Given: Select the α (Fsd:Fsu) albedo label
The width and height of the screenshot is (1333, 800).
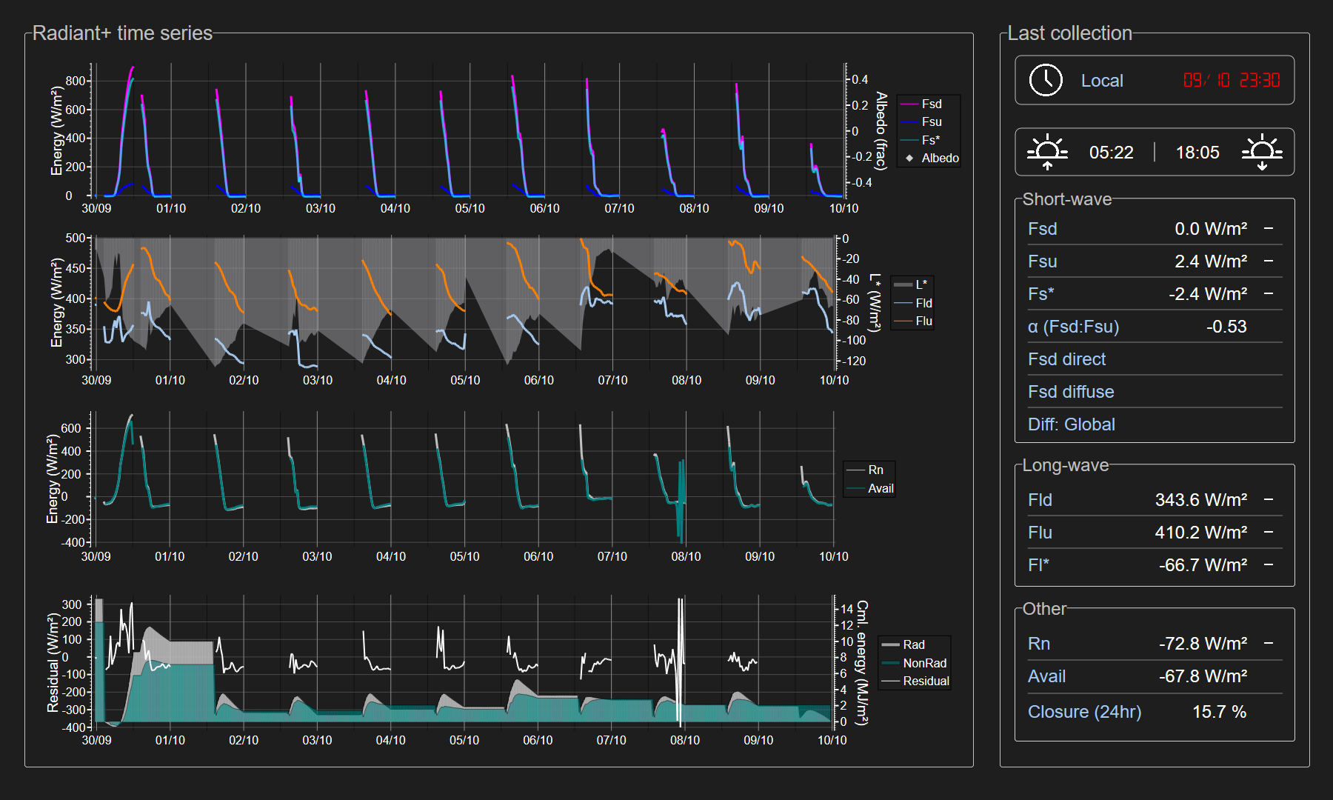Looking at the screenshot, I should 1073,327.
